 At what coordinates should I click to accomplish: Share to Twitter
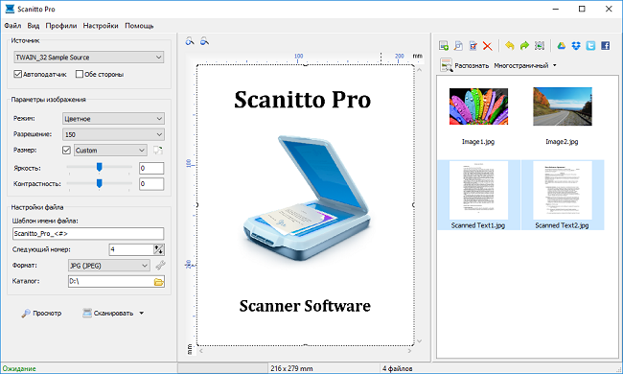pos(590,46)
